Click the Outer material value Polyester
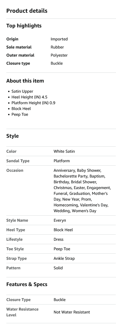This screenshot has width=116, height=325. click(59, 55)
